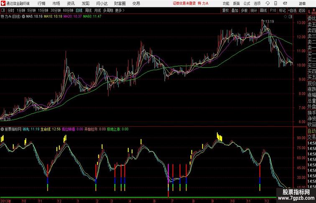
Task: Click the 6.20 low price label
Action: (x=7, y=119)
